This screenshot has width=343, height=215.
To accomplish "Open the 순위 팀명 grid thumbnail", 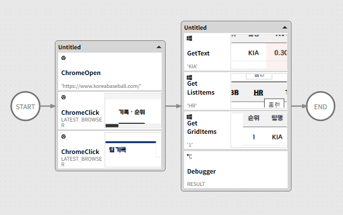I will pos(259,130).
